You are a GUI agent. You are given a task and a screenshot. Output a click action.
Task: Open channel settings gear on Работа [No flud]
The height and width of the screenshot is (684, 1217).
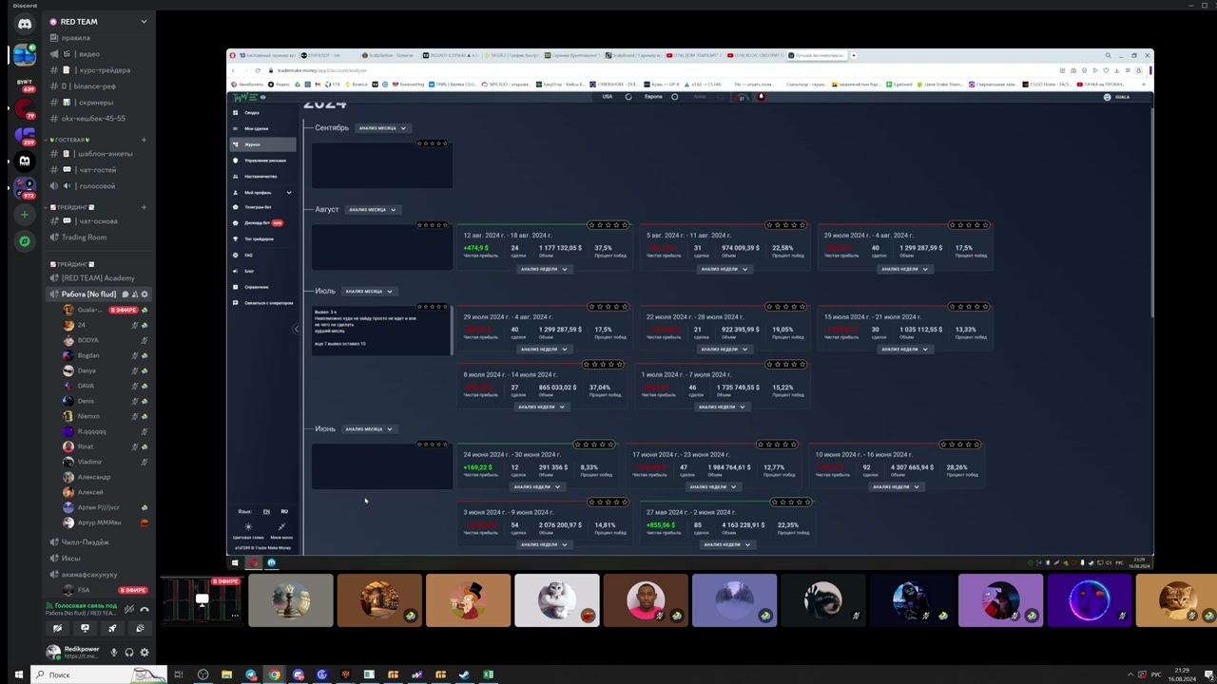coord(145,294)
